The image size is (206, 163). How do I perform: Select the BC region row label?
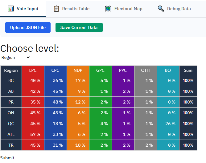(x=11, y=80)
